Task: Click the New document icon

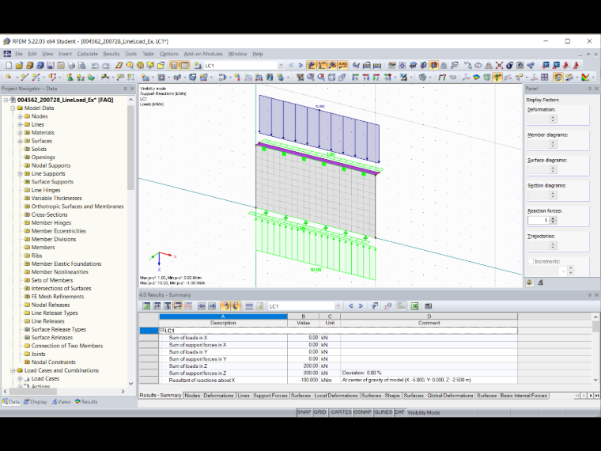Action: (x=9, y=66)
